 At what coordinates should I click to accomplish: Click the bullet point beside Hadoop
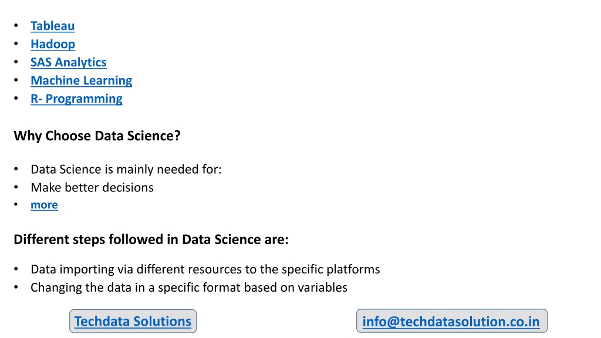16,43
